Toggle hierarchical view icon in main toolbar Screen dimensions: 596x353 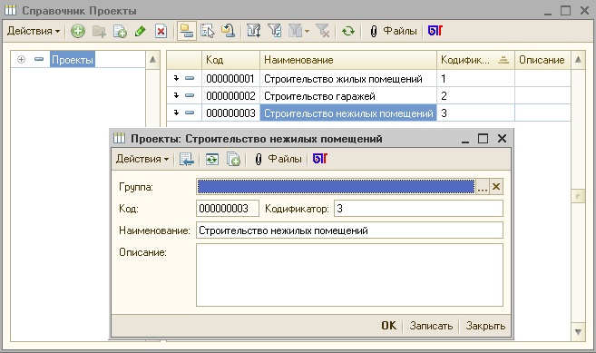[187, 31]
